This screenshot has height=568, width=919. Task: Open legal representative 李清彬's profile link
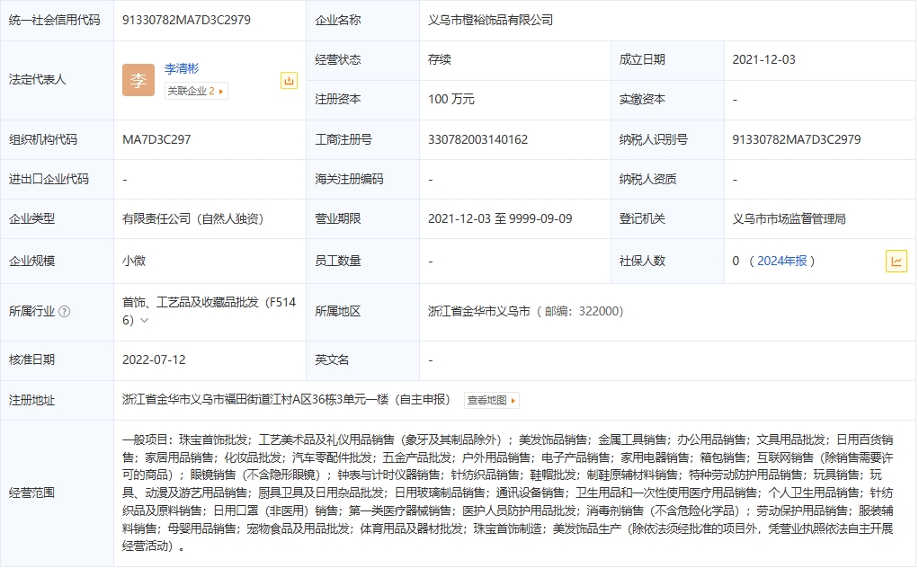pyautogui.click(x=182, y=68)
